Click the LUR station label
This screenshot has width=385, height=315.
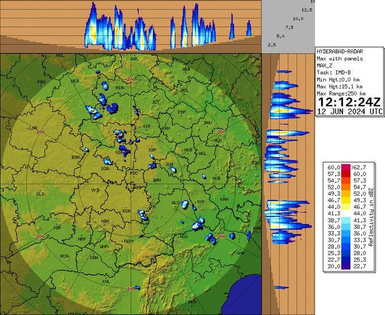pyautogui.click(x=33, y=128)
